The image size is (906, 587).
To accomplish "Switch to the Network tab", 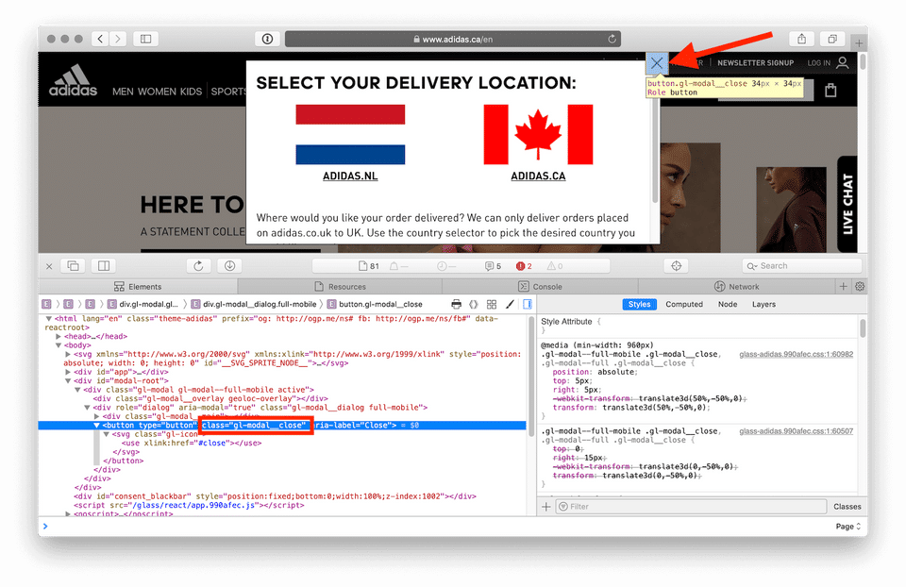I will pyautogui.click(x=737, y=287).
